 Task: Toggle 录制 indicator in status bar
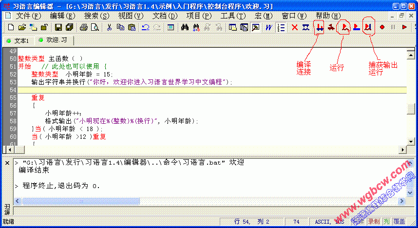point(374,221)
